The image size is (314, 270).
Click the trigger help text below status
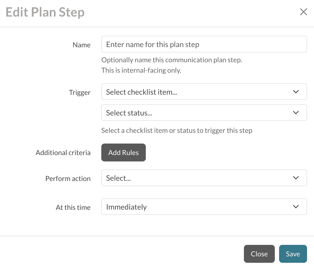coord(177,130)
